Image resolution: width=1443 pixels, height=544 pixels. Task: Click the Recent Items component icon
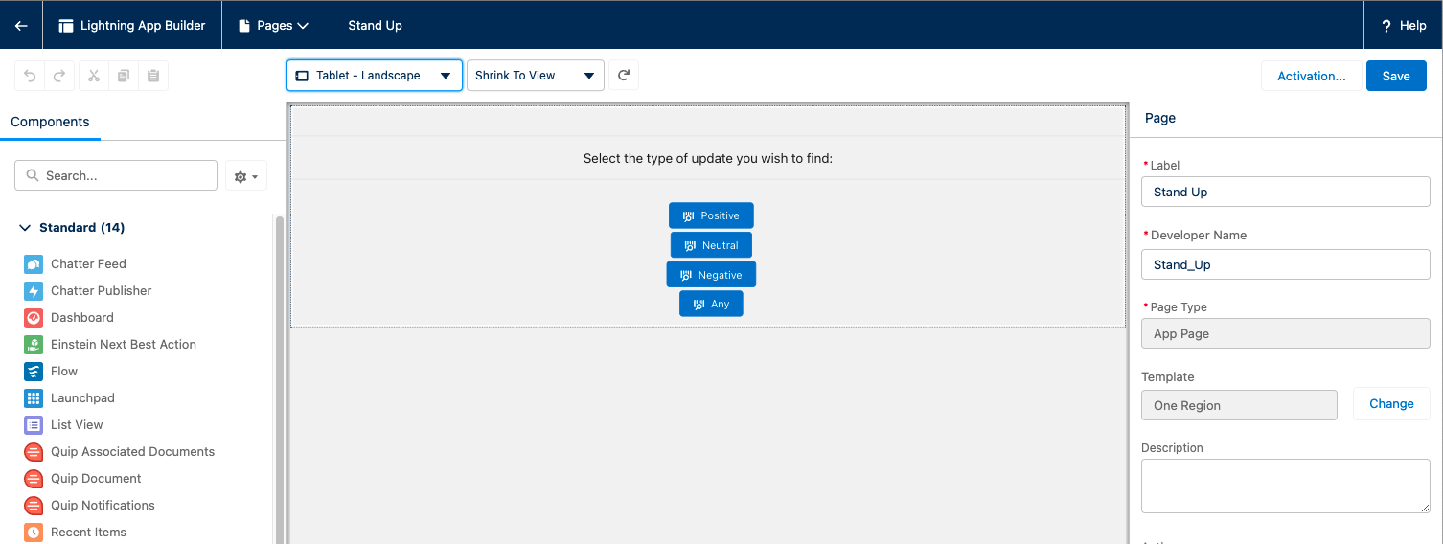coord(34,532)
